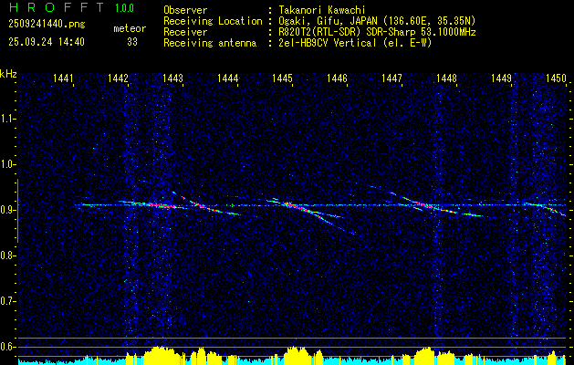The width and height of the screenshot is (574, 365).
Task: Click time axis marker 1441
Action: [x=63, y=78]
